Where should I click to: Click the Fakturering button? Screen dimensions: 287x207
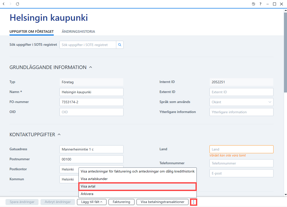coord(121,202)
